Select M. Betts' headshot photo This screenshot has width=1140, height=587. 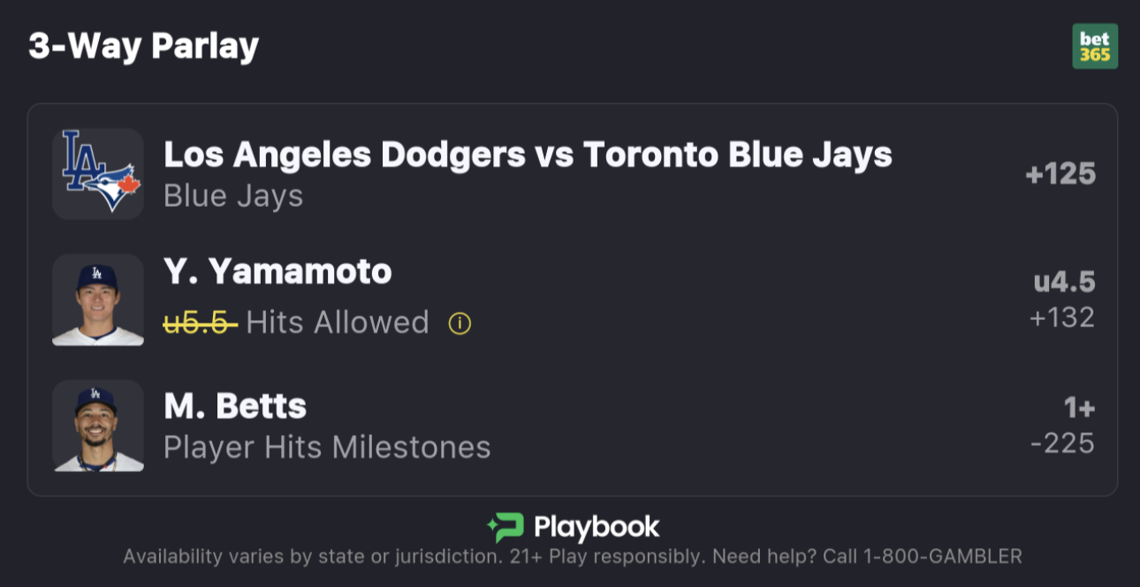(98, 425)
